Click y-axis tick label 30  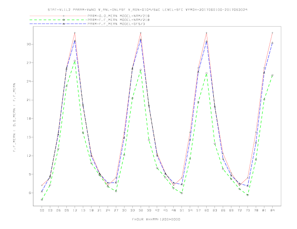(x=28, y=44)
